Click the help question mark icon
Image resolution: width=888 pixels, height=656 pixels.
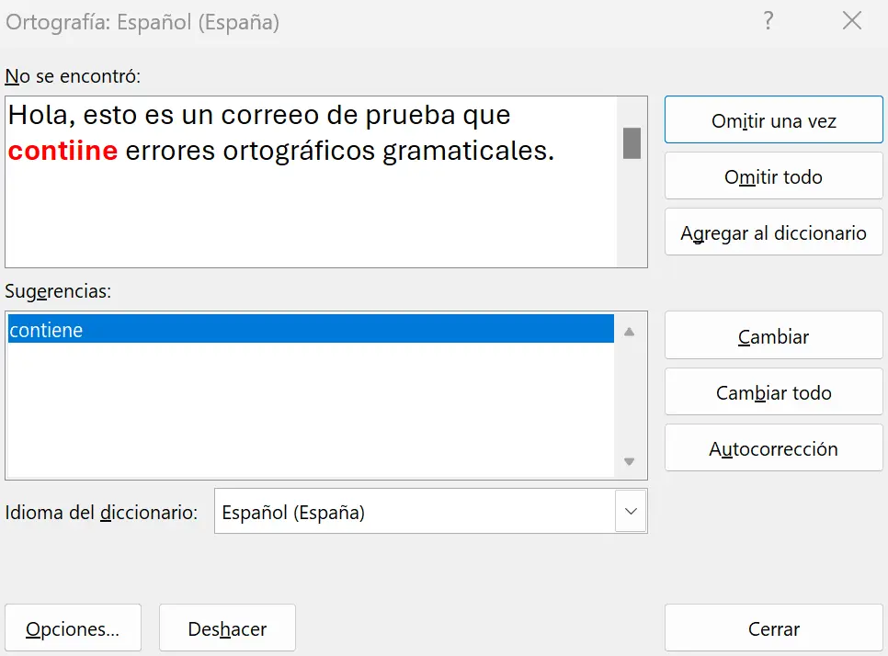click(768, 21)
